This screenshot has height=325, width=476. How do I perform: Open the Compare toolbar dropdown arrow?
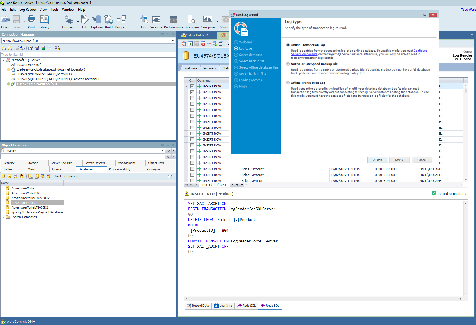click(218, 22)
